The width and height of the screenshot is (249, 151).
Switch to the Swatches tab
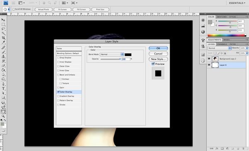click(x=222, y=17)
